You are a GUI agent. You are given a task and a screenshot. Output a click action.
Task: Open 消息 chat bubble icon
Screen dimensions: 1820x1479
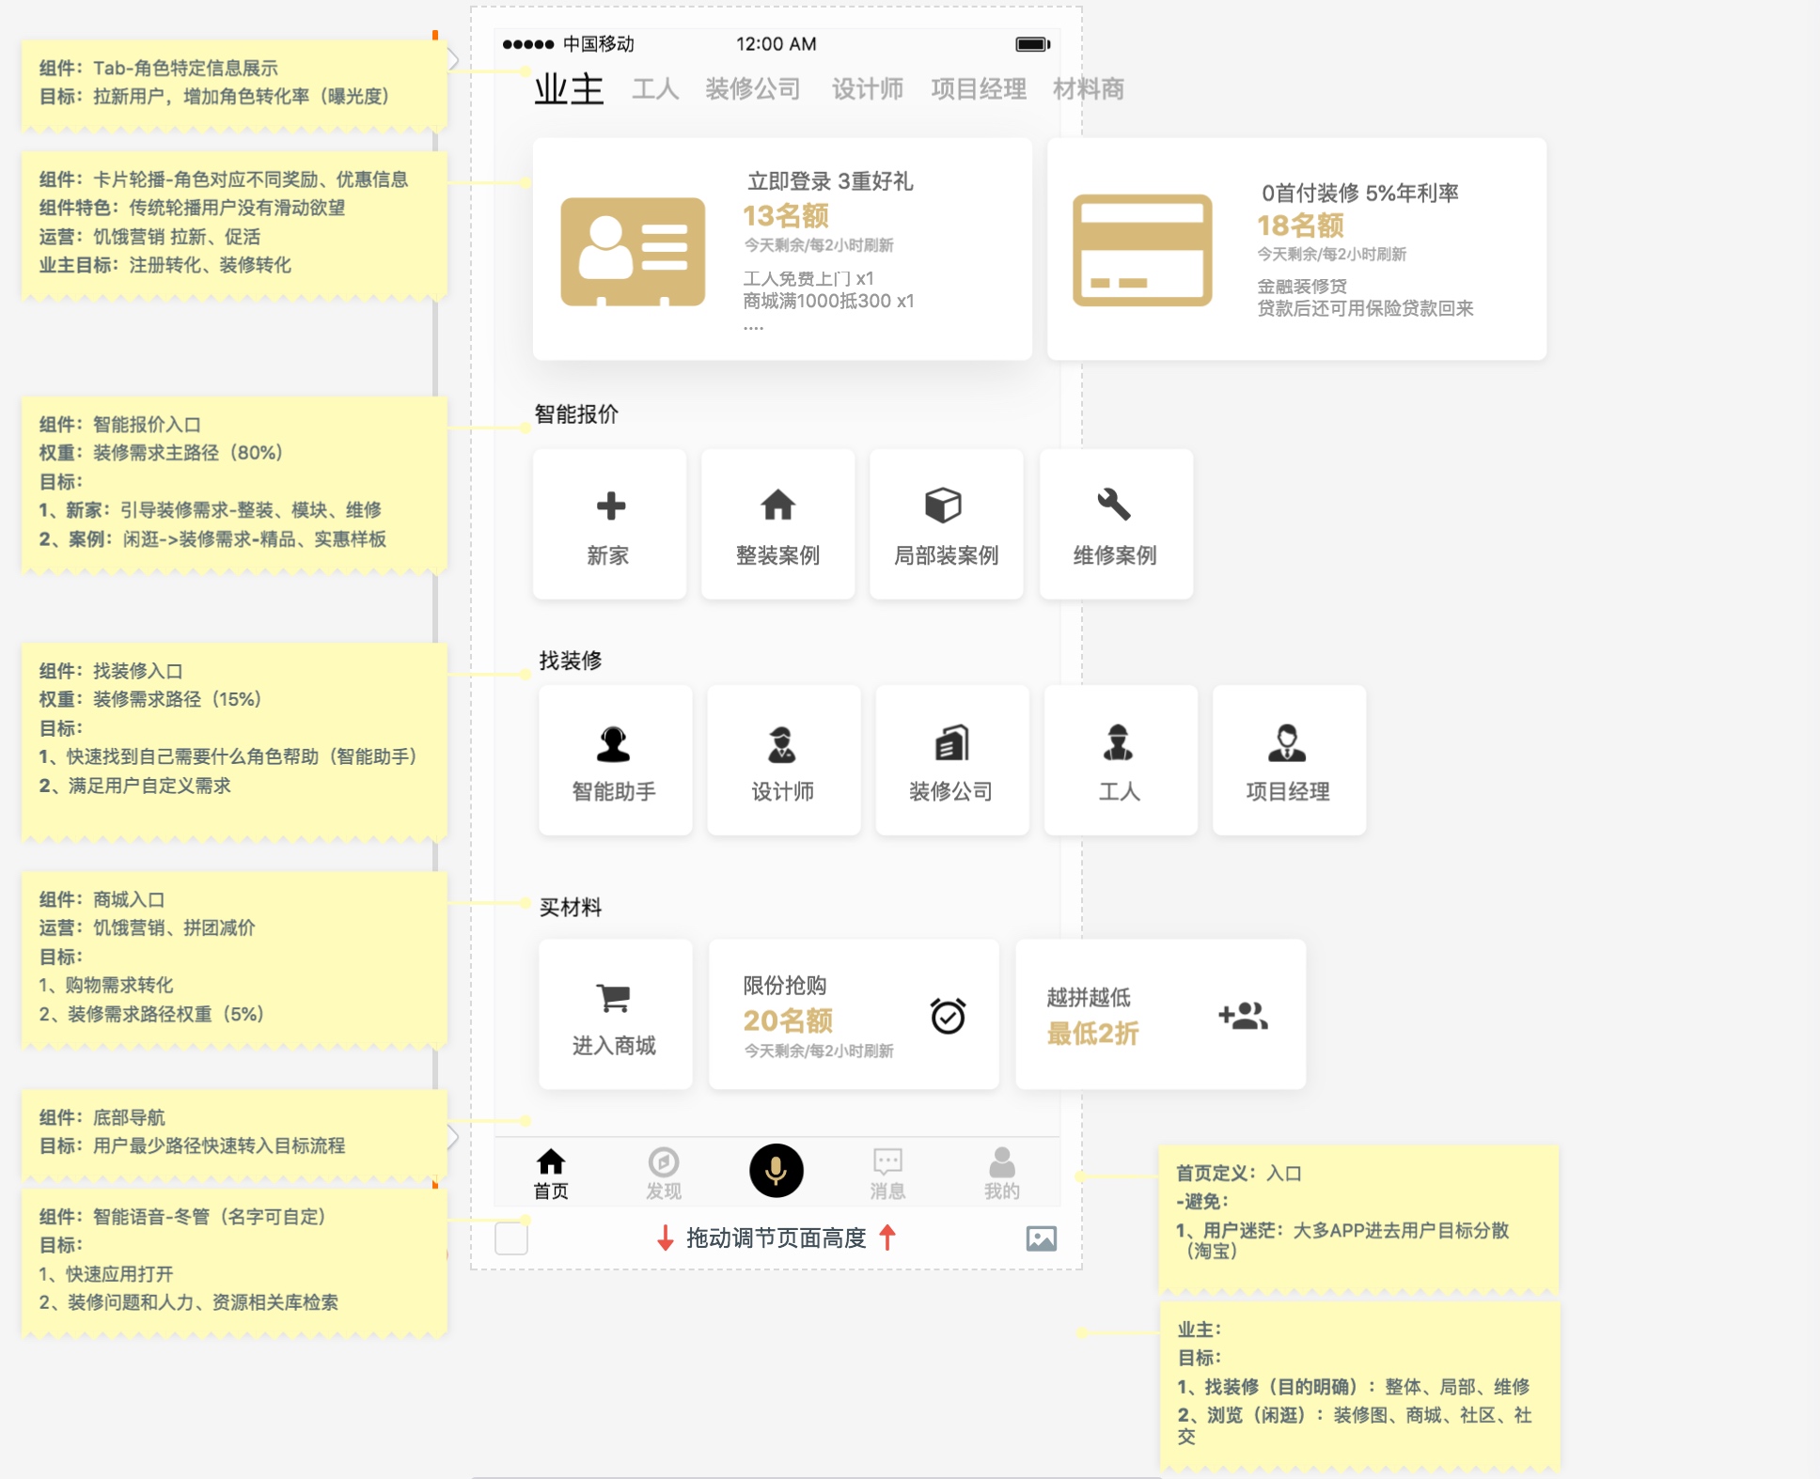887,1163
